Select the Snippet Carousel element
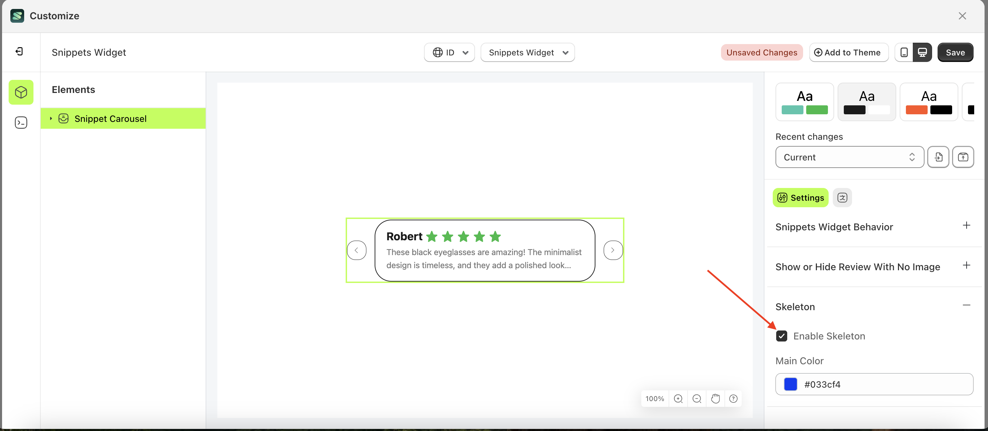The width and height of the screenshot is (988, 431). [111, 118]
